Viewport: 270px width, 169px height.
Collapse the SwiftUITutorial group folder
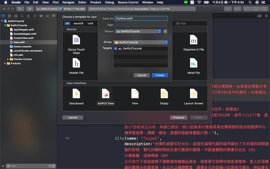pyautogui.click(x=5, y=25)
